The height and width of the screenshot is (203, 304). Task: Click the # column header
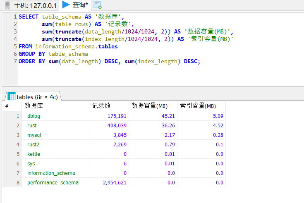pyautogui.click(x=12, y=106)
